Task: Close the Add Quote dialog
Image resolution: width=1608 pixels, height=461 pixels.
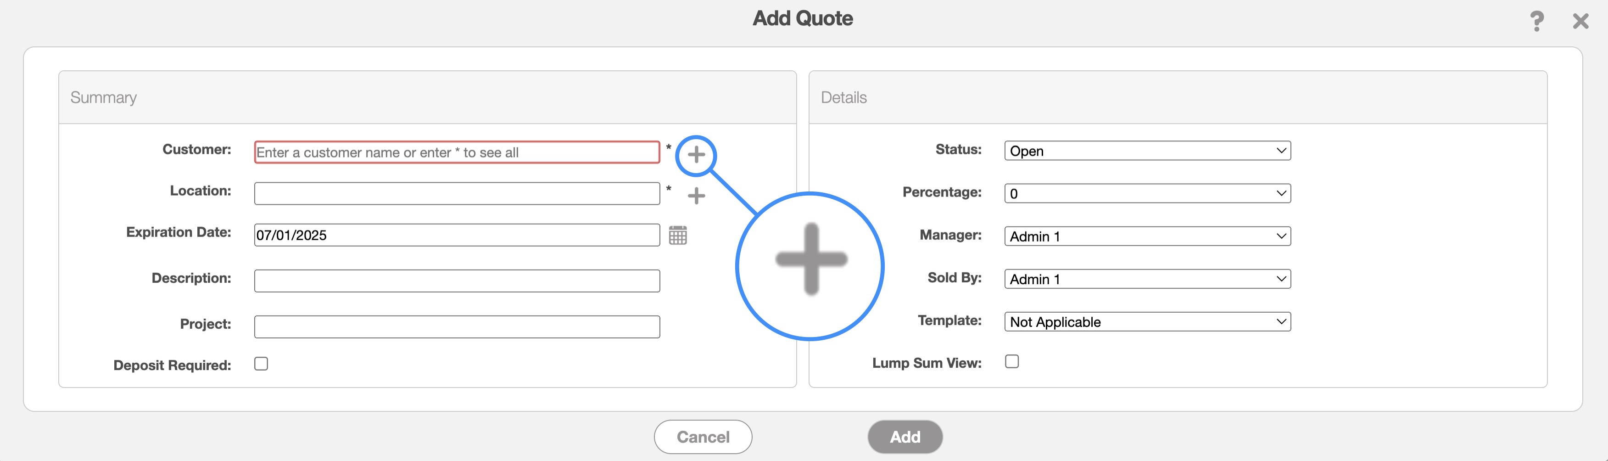Action: tap(1580, 21)
